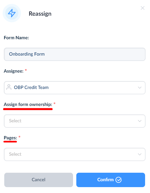Click the red asterisk beside Assignee
The image size is (150, 193).
(26, 70)
